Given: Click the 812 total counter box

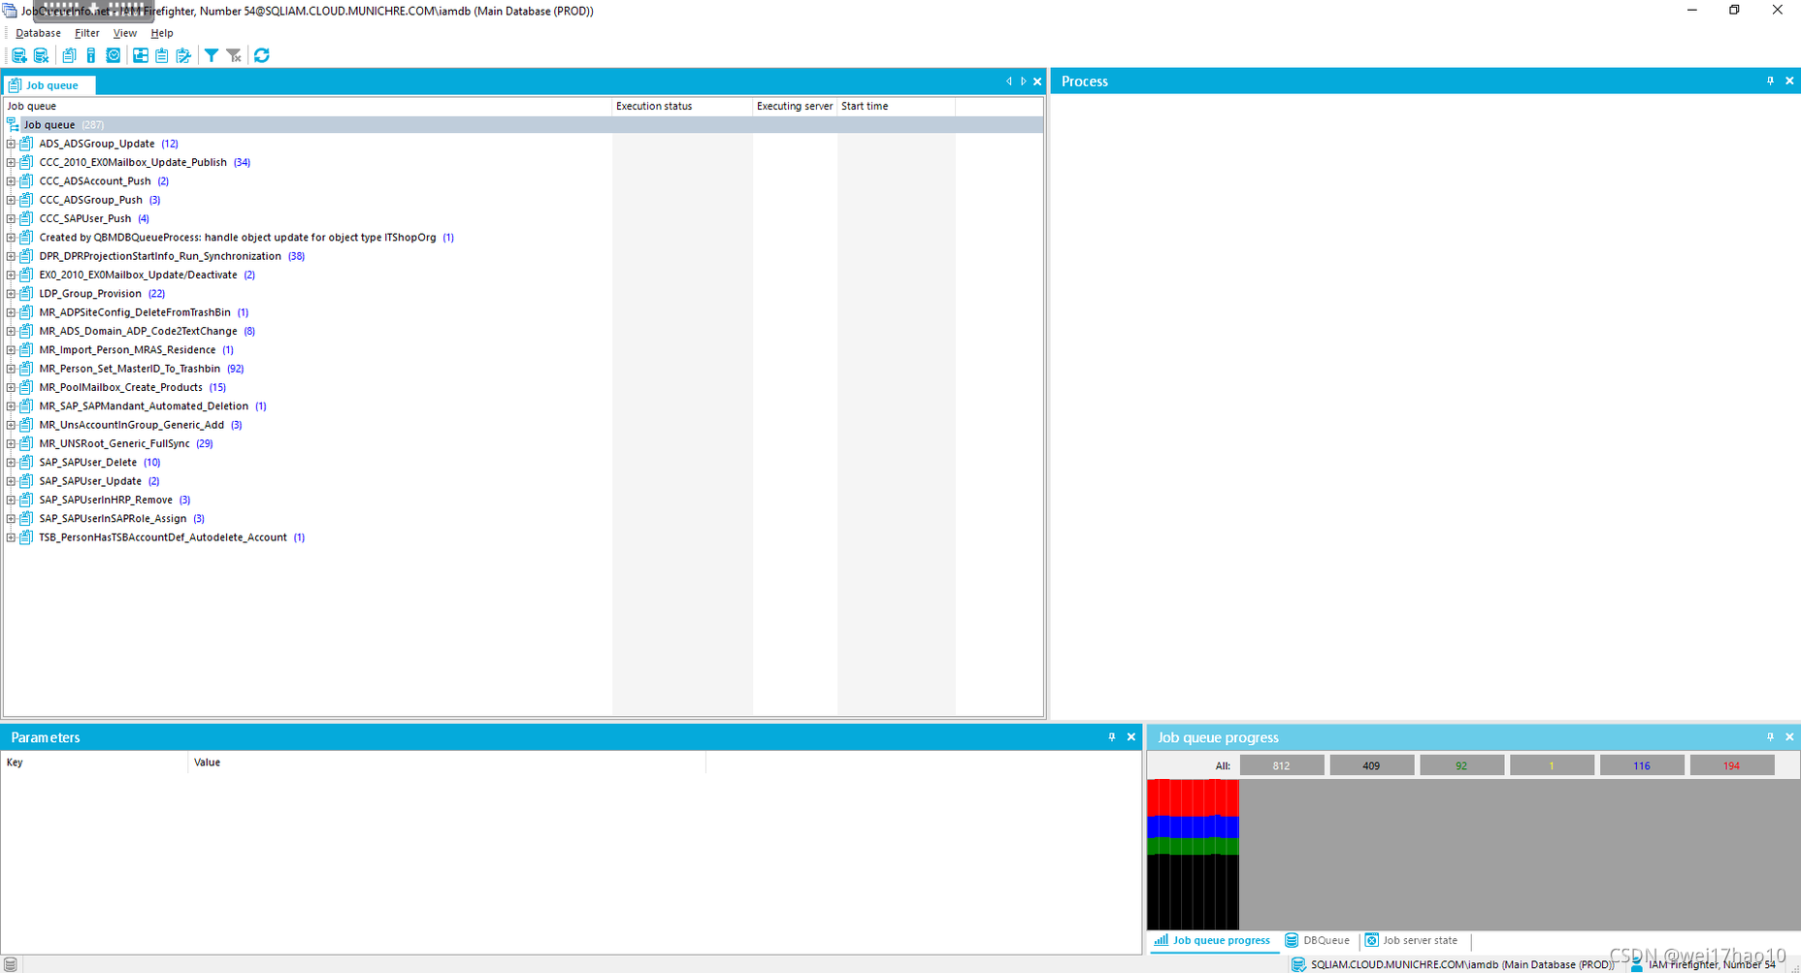Looking at the screenshot, I should pyautogui.click(x=1282, y=765).
